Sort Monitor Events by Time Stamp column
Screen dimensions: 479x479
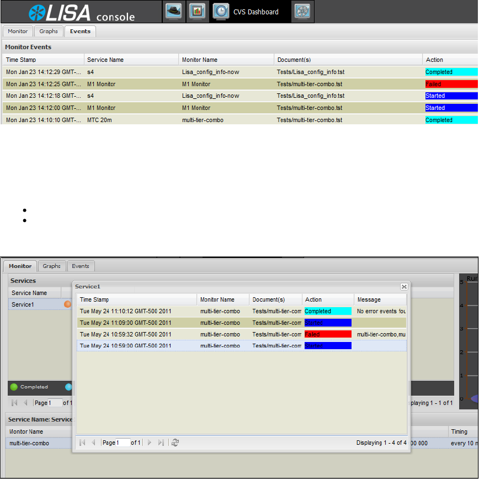(43, 60)
